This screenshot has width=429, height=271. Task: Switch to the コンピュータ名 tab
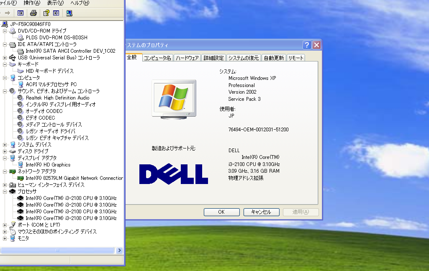(157, 58)
